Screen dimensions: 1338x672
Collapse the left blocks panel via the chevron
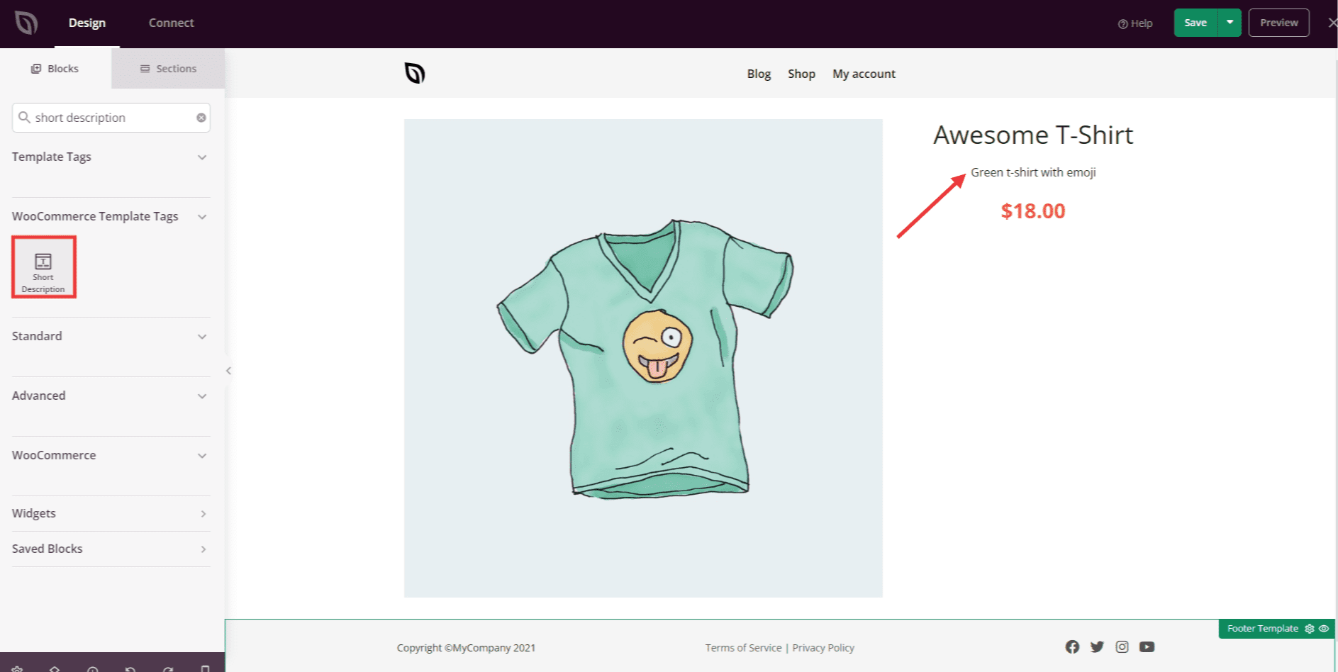(x=228, y=370)
